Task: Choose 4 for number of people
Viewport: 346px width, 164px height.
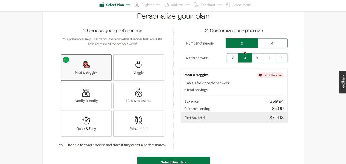Action: [272, 43]
